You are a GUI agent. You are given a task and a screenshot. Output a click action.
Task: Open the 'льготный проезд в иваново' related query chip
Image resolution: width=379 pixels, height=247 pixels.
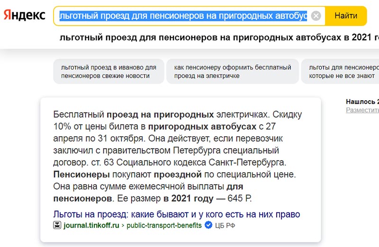tap(108, 71)
